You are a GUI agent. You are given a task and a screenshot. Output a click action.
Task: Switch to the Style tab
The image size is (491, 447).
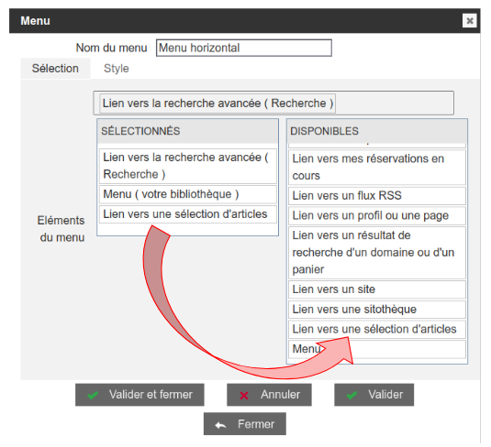[x=117, y=69]
